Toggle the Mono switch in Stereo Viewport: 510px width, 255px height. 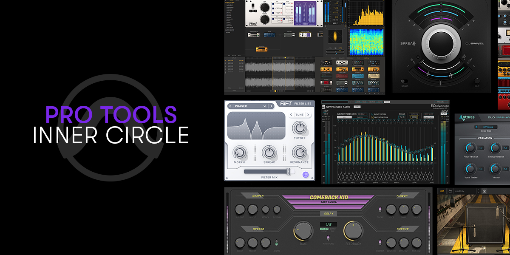[x=277, y=243]
